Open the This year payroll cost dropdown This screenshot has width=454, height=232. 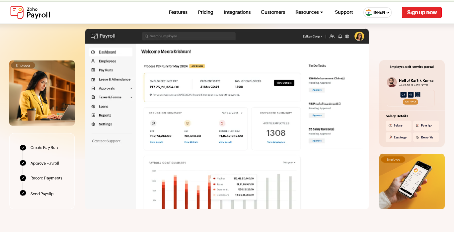click(289, 162)
